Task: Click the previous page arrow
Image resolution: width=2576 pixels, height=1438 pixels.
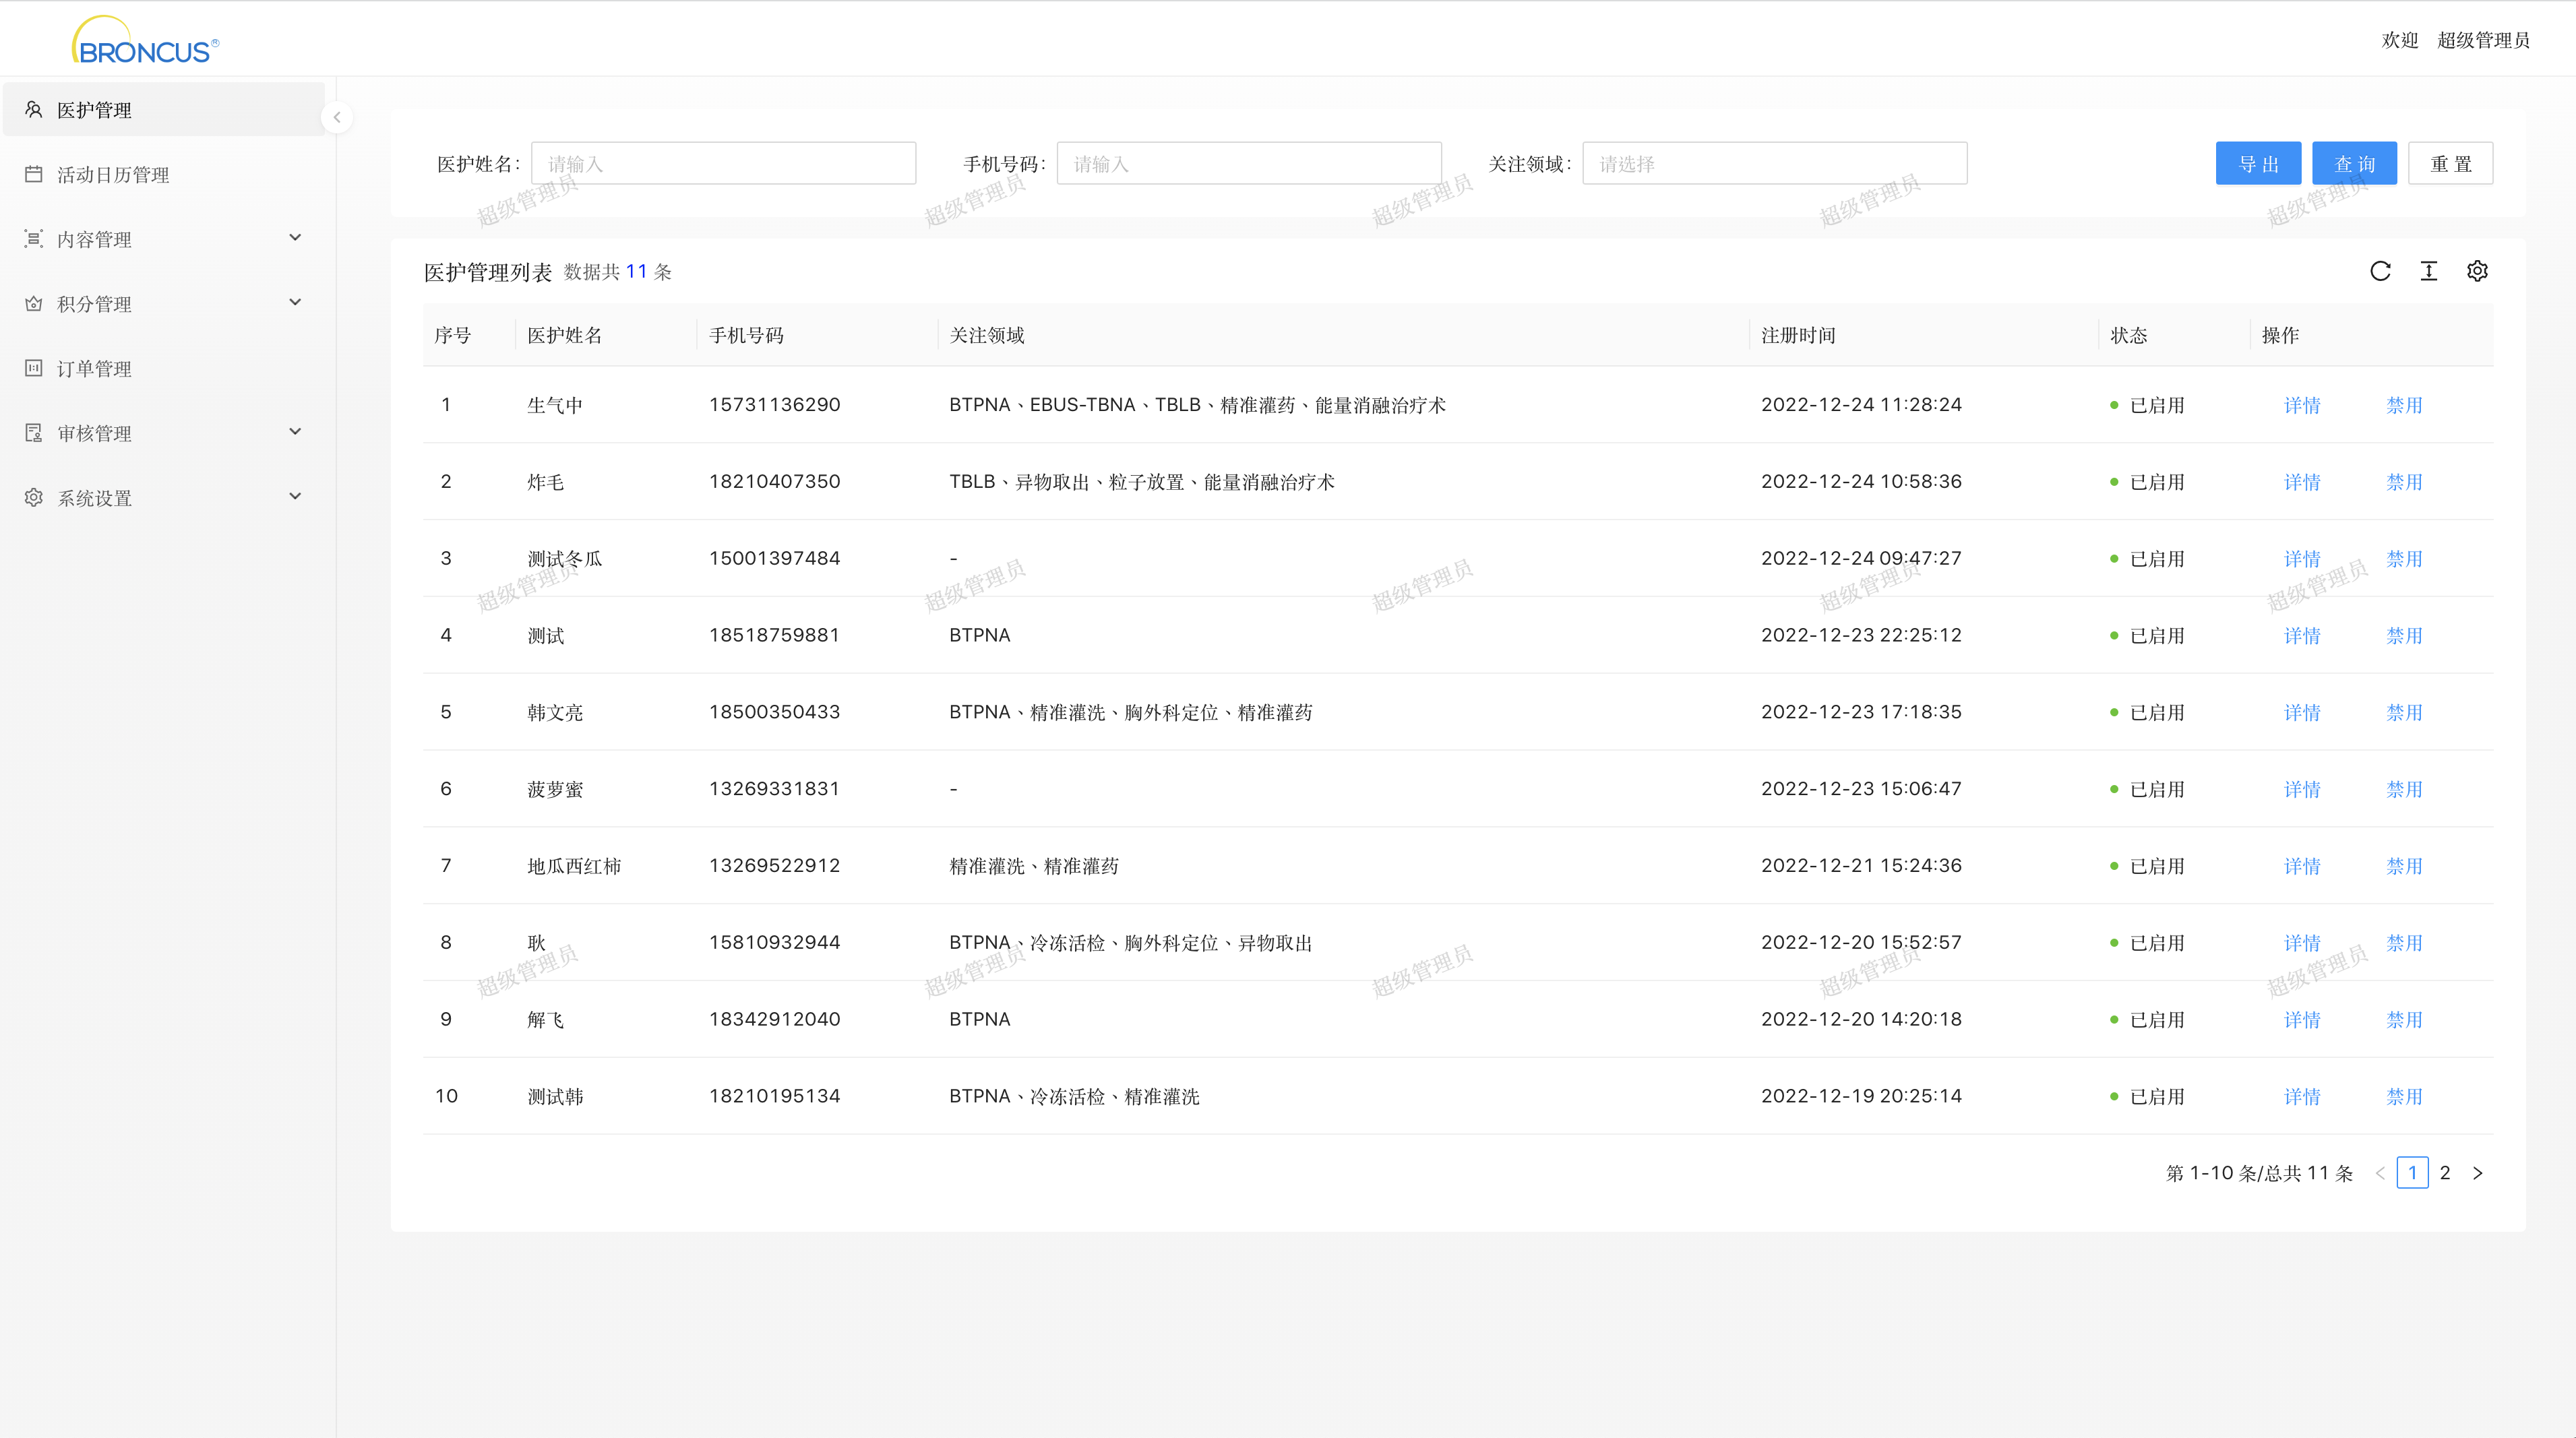Action: [2380, 1173]
